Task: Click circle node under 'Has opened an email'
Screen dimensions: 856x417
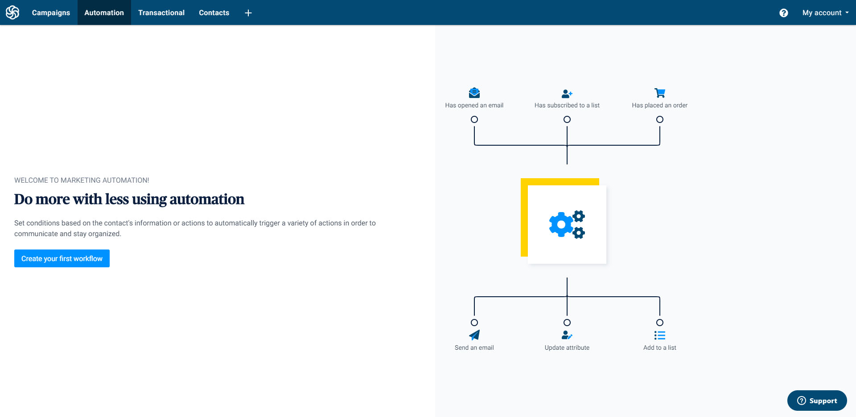Action: (474, 119)
